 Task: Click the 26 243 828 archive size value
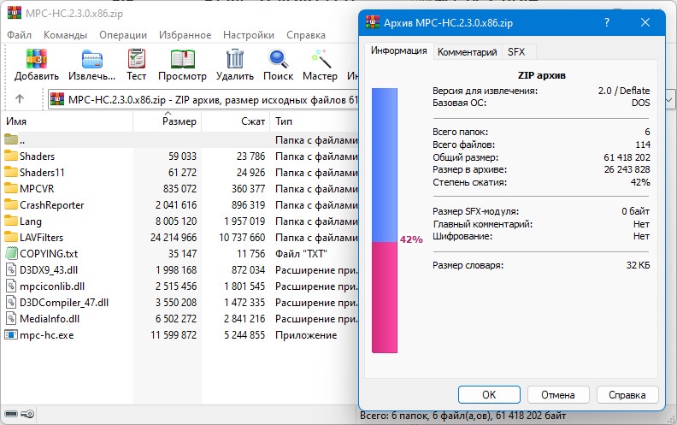pos(627,169)
